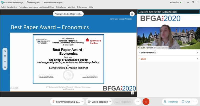Open the Anzeigen menu

tap(33, 7)
